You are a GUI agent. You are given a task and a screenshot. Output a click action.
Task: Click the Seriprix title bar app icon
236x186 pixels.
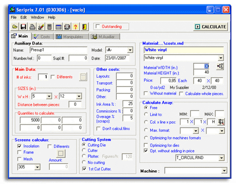(13, 10)
